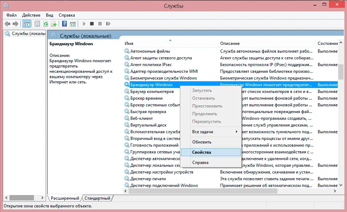Click the list horizontal scrollbar right arrow
Screen dimensions: 347x212
click(335, 191)
